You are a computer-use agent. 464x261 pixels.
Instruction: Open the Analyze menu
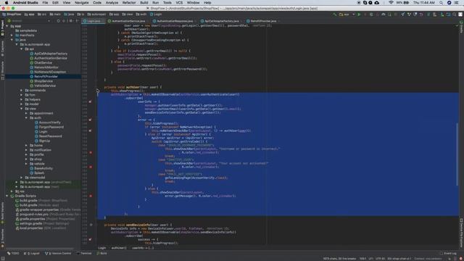(112, 3)
